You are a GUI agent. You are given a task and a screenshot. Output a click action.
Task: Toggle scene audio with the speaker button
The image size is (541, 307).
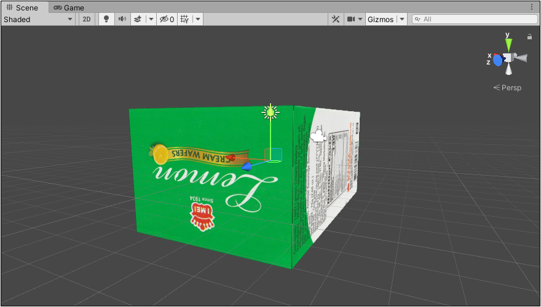(122, 19)
